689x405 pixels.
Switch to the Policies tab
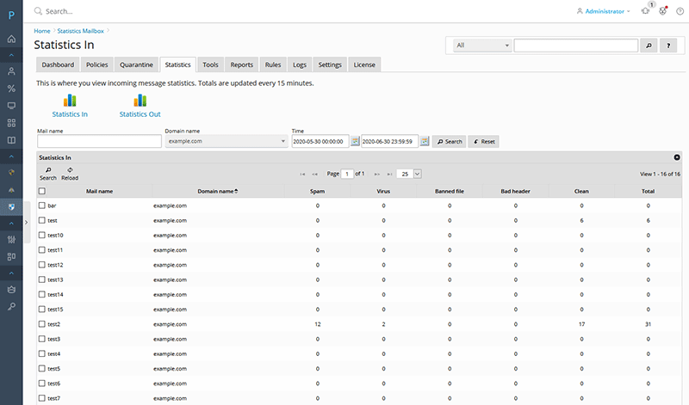[97, 64]
